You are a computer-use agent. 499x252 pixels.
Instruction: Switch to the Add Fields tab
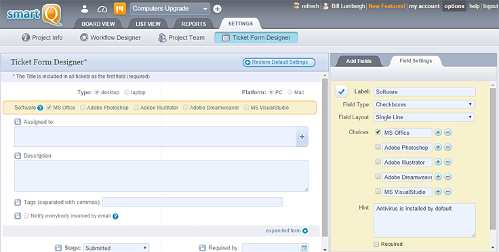click(359, 61)
